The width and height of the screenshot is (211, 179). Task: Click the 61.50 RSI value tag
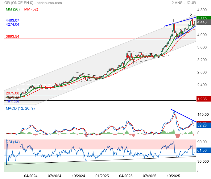(204, 150)
